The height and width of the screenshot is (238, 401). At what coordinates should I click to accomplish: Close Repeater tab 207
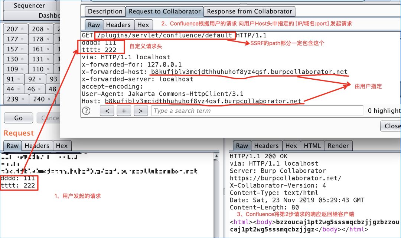point(22,29)
